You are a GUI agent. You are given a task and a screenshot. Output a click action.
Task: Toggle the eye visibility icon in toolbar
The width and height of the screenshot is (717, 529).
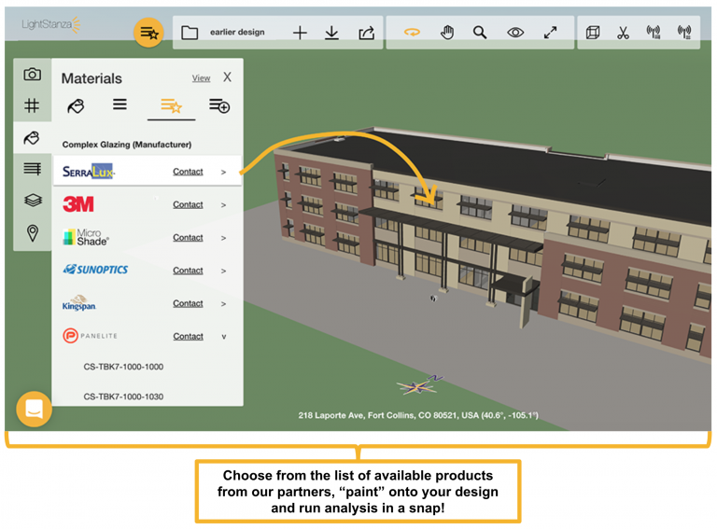coord(515,33)
